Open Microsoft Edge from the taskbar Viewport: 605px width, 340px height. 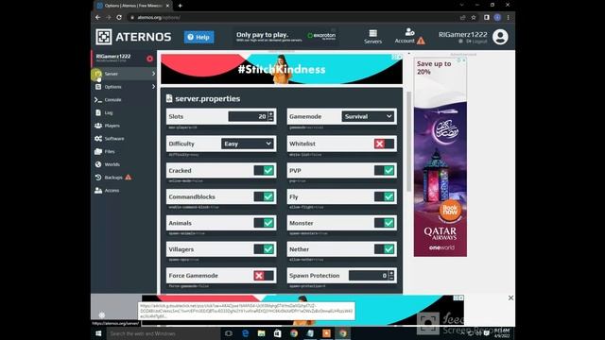click(245, 333)
